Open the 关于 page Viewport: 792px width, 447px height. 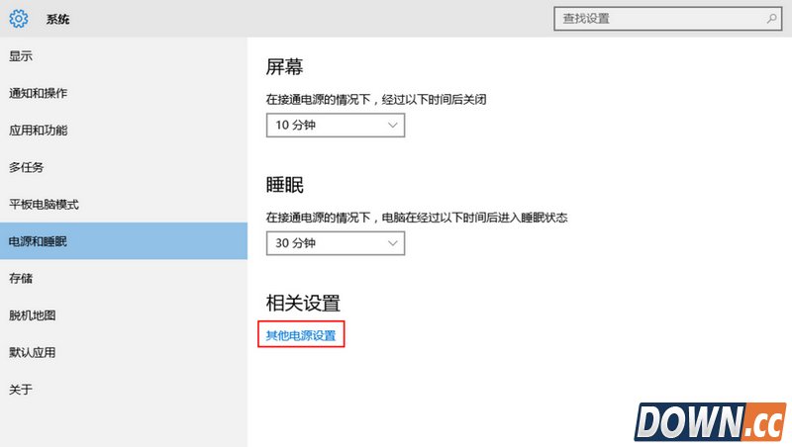[x=124, y=390]
